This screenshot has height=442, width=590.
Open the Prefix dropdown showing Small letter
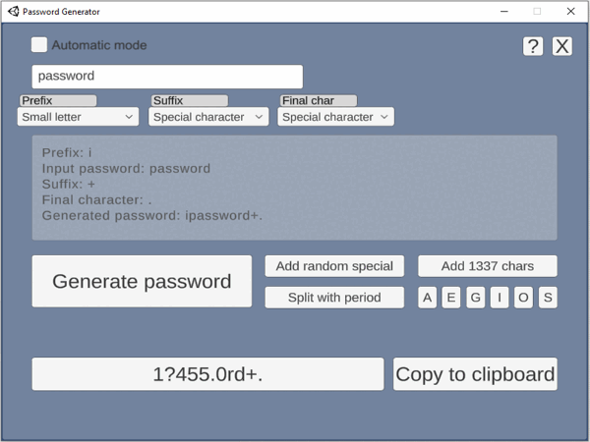tap(78, 117)
